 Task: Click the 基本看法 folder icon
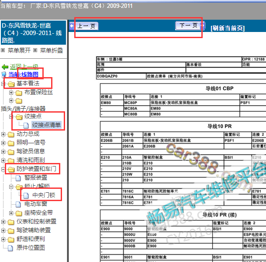coord(11,84)
